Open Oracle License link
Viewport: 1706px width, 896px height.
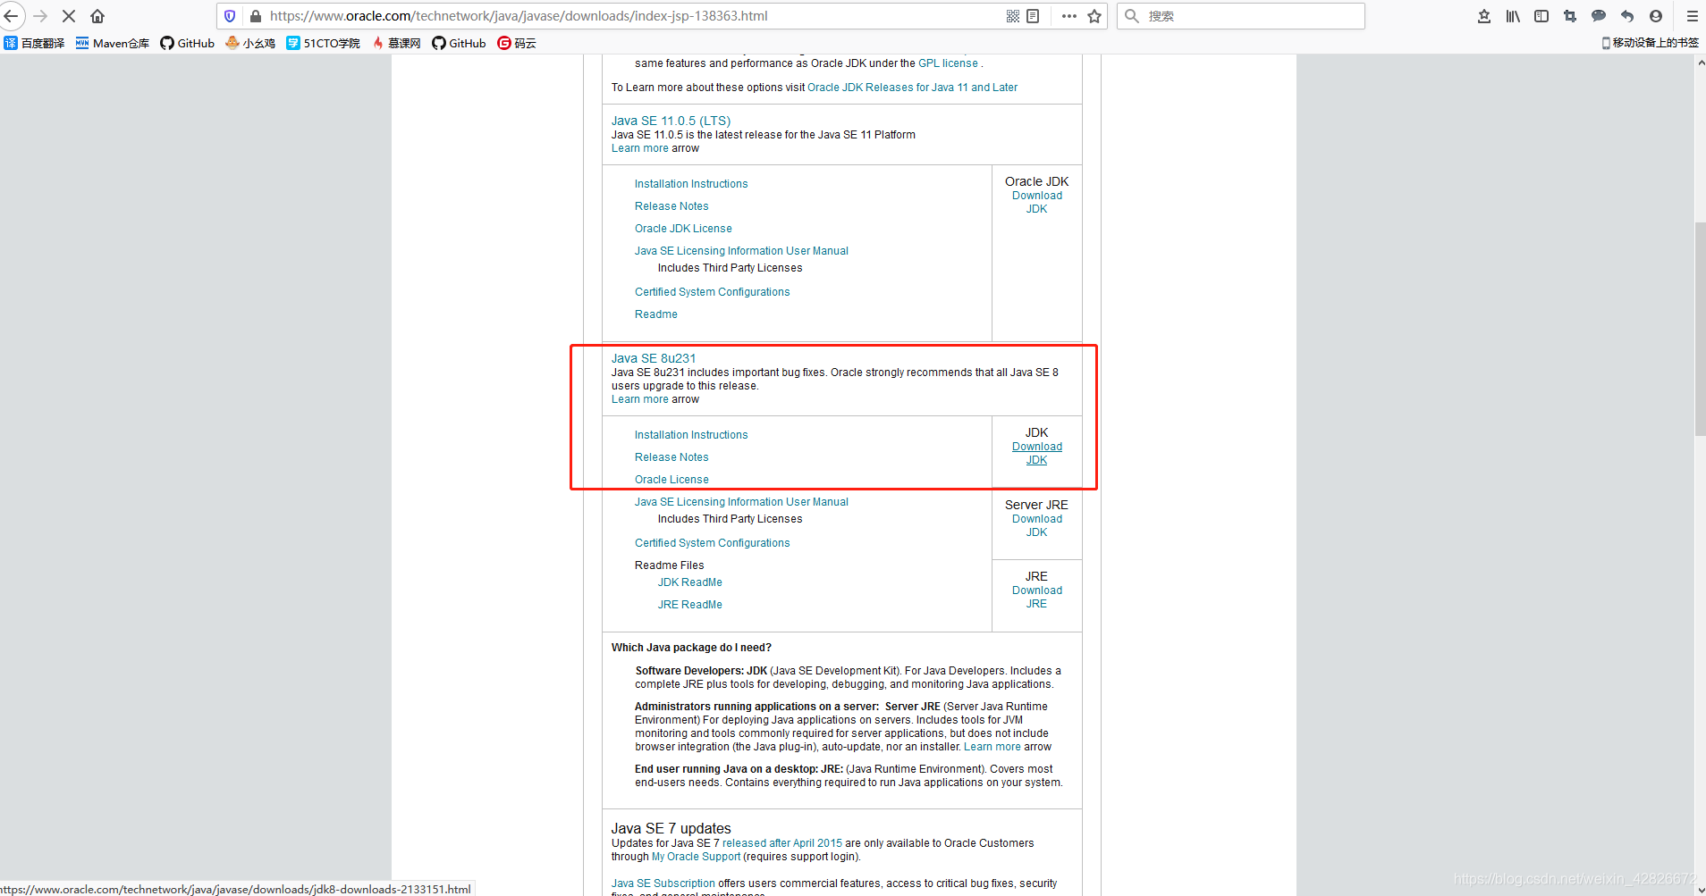pyautogui.click(x=671, y=480)
